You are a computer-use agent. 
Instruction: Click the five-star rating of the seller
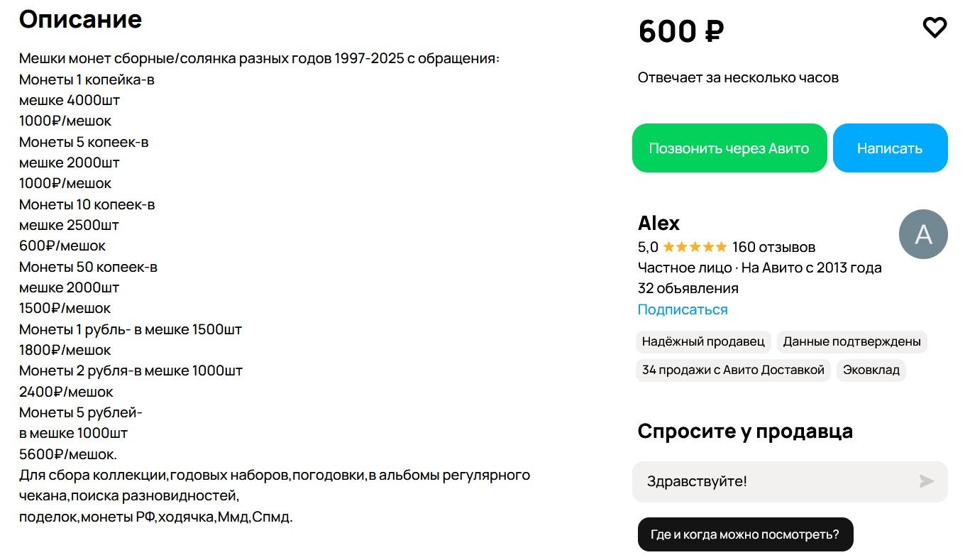(695, 247)
